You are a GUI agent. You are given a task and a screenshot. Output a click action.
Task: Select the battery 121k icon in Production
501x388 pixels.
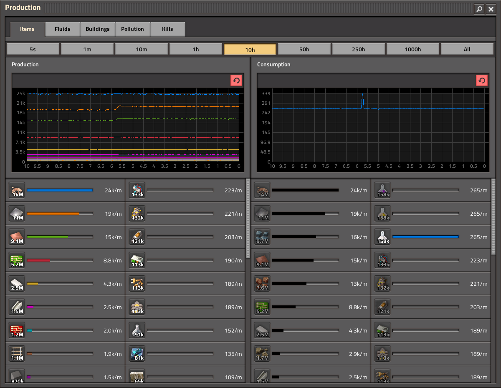pos(137,237)
